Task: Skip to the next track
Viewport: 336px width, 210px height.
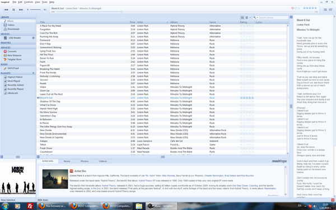Action: pos(21,10)
